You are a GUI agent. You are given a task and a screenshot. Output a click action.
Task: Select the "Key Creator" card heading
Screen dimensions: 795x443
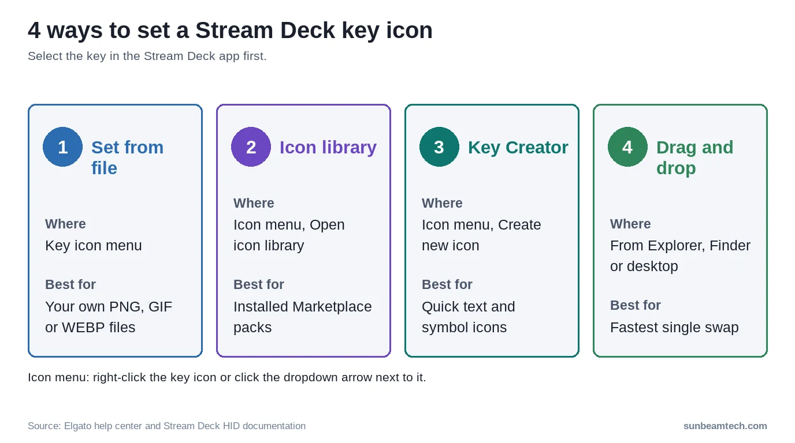pos(518,147)
